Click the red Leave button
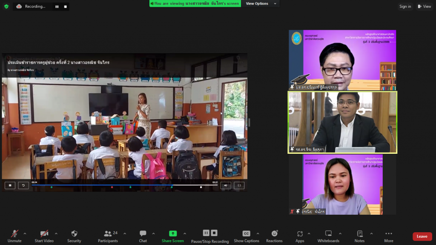The image size is (436, 245). pyautogui.click(x=422, y=236)
